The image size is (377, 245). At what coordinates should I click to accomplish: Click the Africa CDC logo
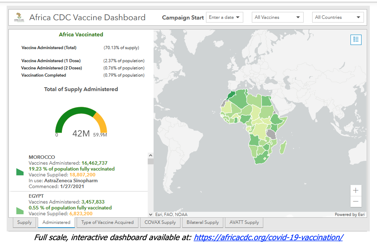click(x=19, y=17)
